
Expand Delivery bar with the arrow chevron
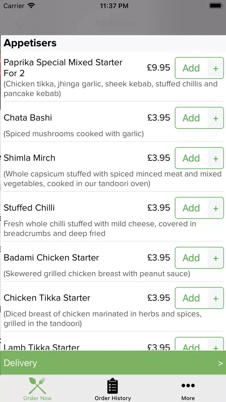(x=220, y=363)
